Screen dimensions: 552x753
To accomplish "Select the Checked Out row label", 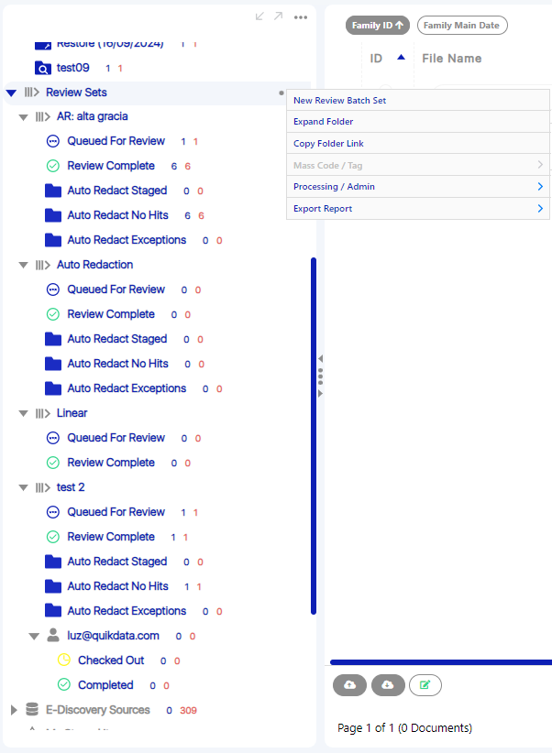I will tap(111, 660).
